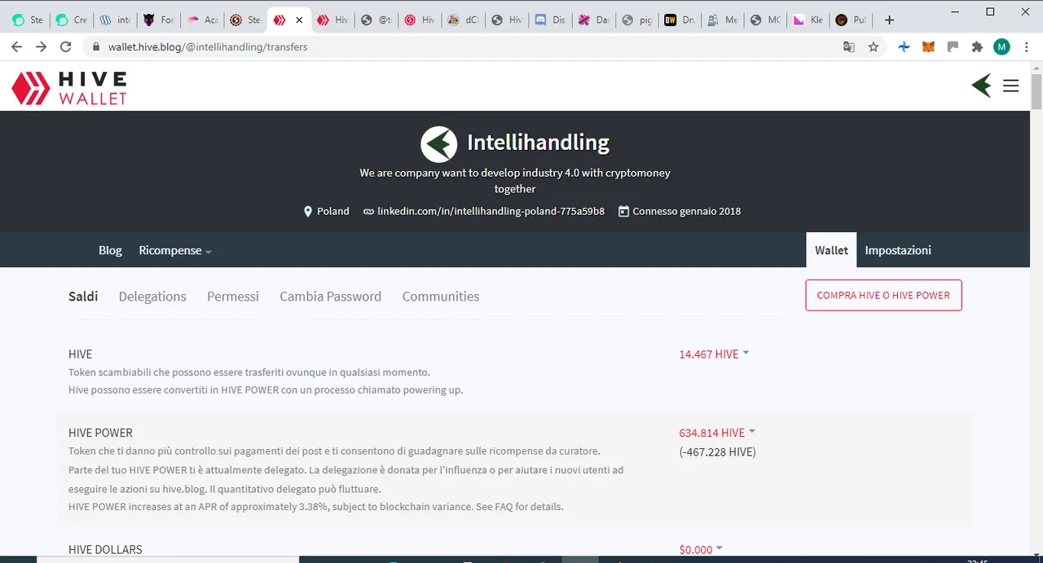Click the 'Connesso gennaio 2018' text
This screenshot has height=563, width=1043.
click(687, 211)
